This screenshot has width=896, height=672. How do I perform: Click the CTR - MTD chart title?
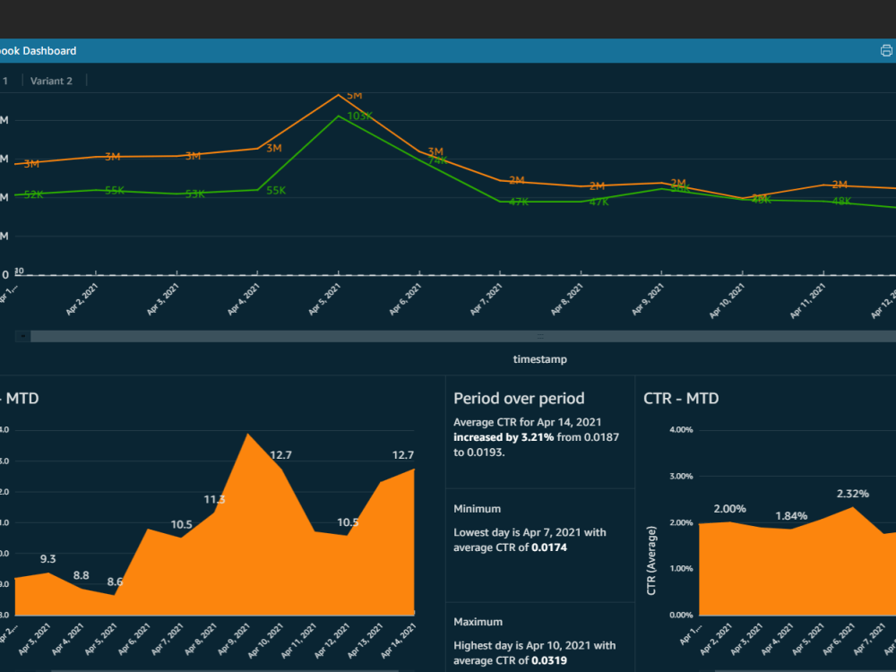click(681, 398)
